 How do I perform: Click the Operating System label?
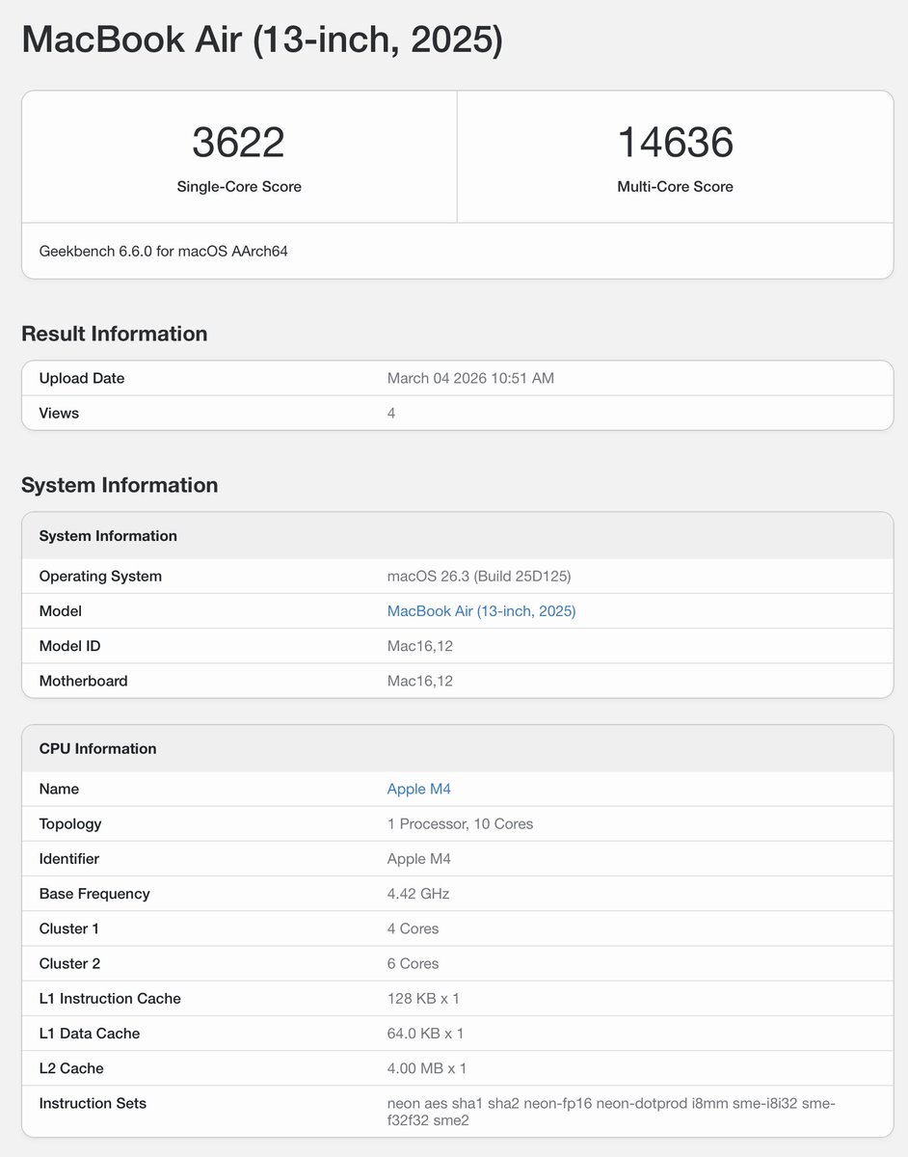[x=100, y=577]
